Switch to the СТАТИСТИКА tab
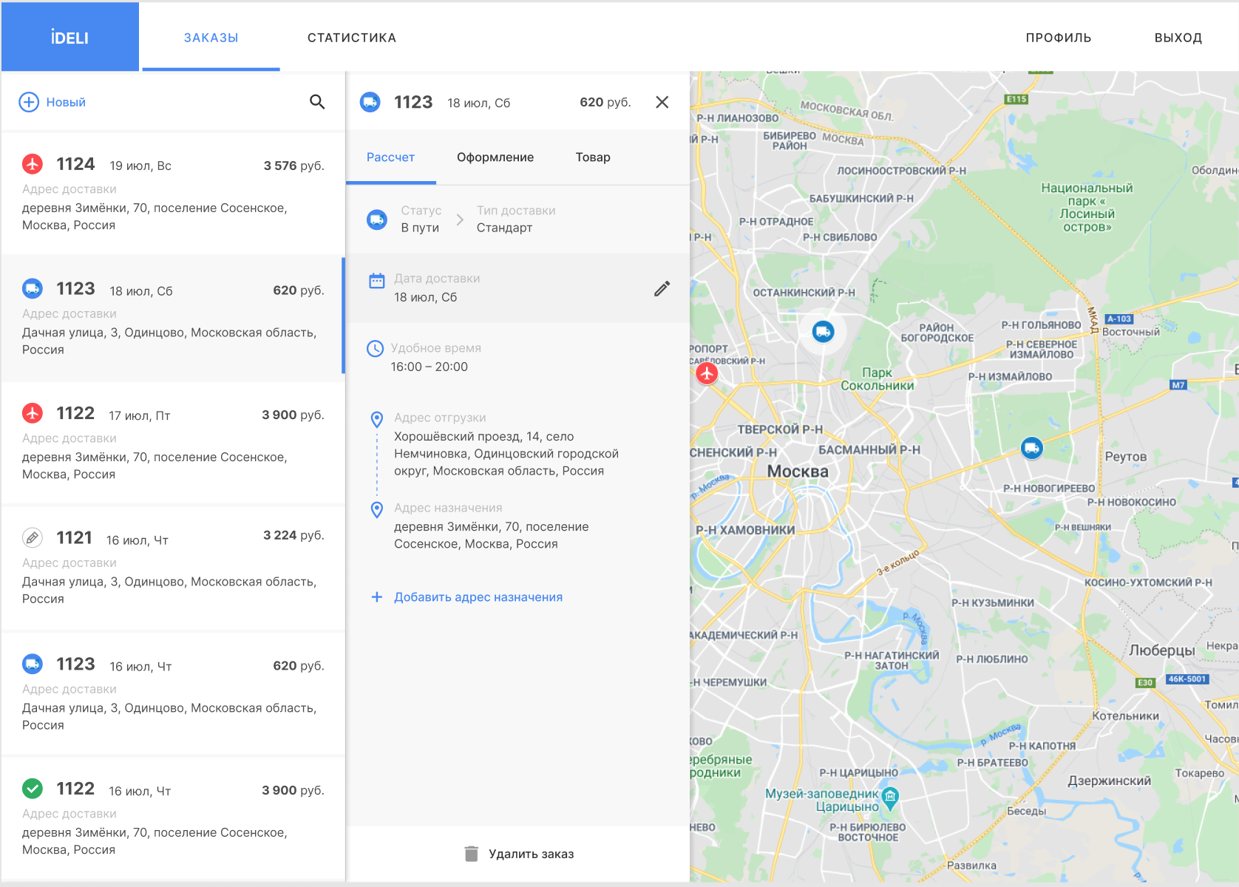The width and height of the screenshot is (1239, 887). (x=352, y=38)
